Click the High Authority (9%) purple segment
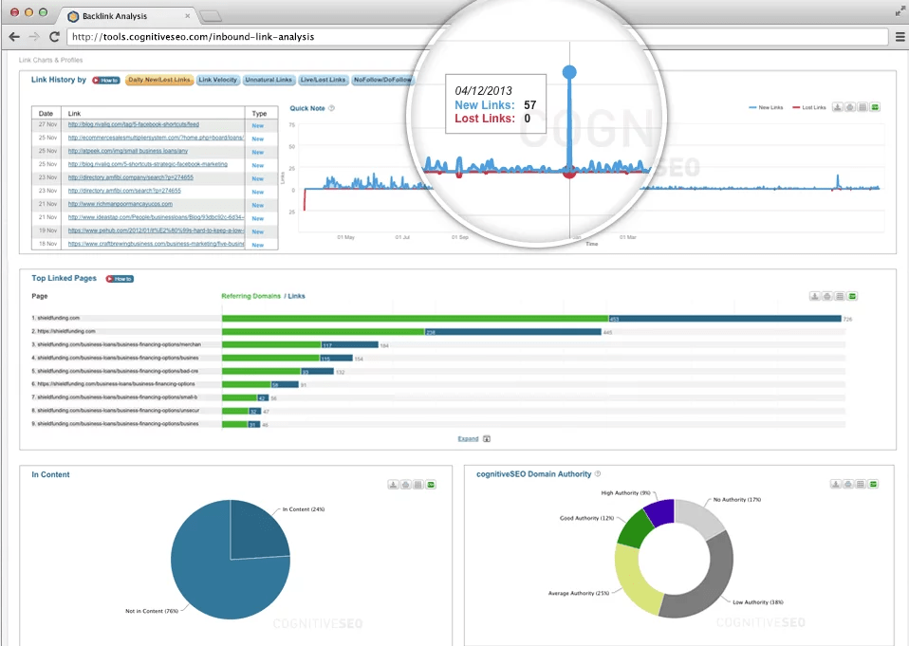 pyautogui.click(x=661, y=511)
